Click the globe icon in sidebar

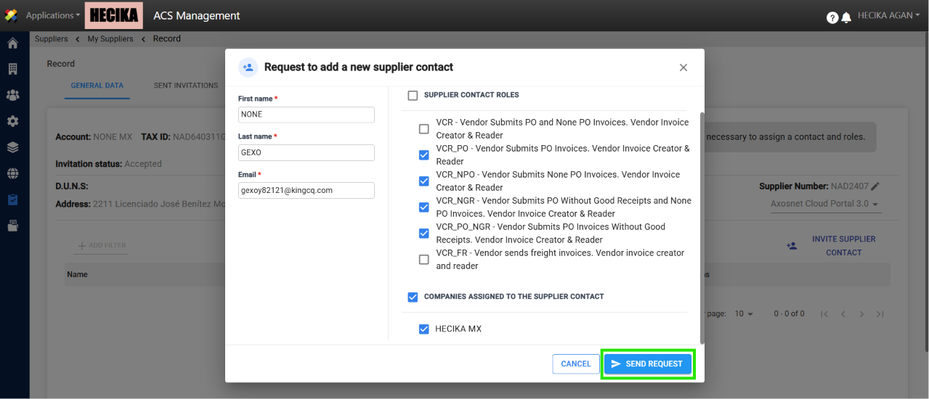12,173
